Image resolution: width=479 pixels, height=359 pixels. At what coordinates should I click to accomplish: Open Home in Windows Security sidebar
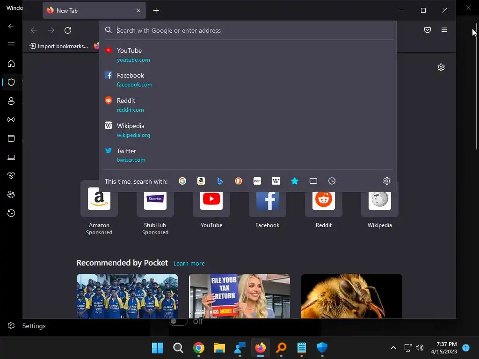11,64
